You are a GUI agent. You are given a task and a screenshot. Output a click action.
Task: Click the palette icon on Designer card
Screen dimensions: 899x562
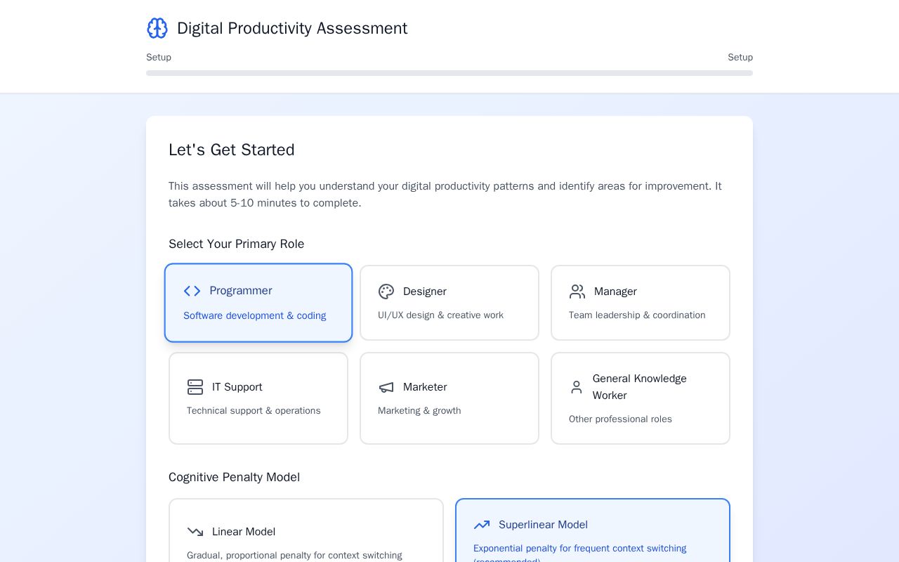tap(386, 292)
